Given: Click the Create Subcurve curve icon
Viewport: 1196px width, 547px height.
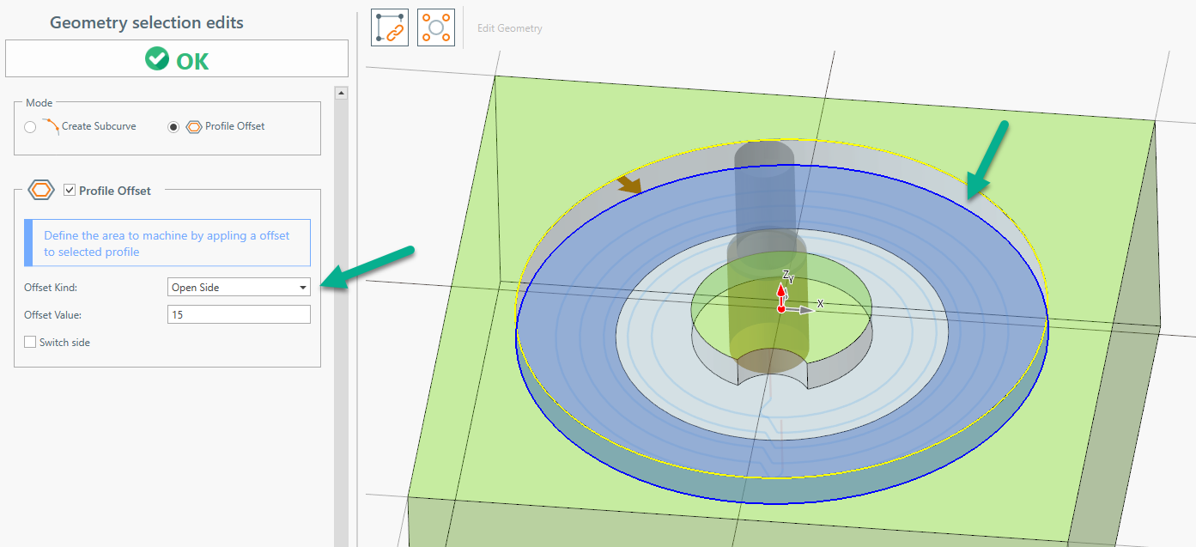Looking at the screenshot, I should click(51, 126).
